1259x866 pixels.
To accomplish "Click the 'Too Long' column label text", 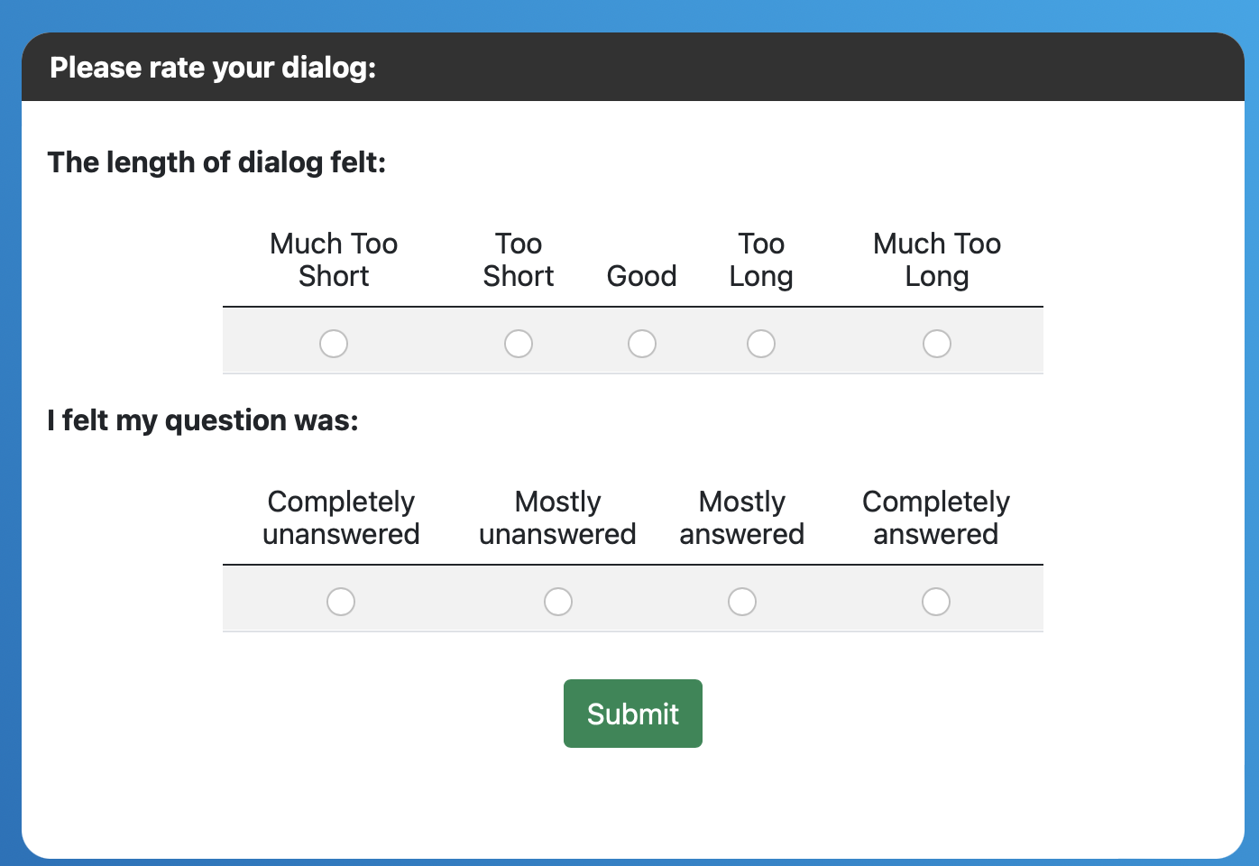I will (761, 260).
